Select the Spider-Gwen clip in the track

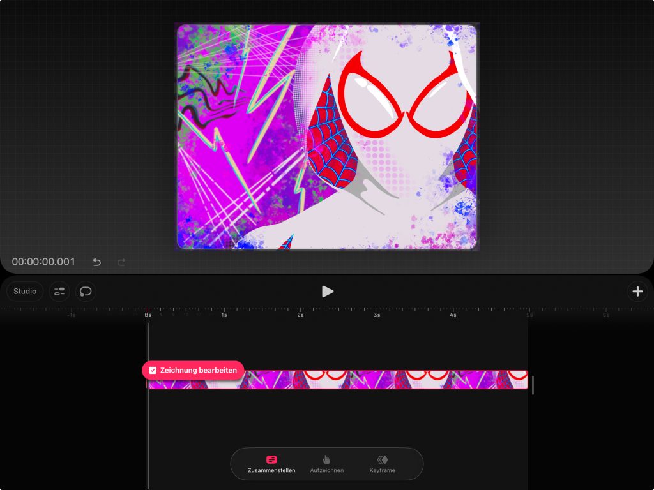click(x=383, y=380)
